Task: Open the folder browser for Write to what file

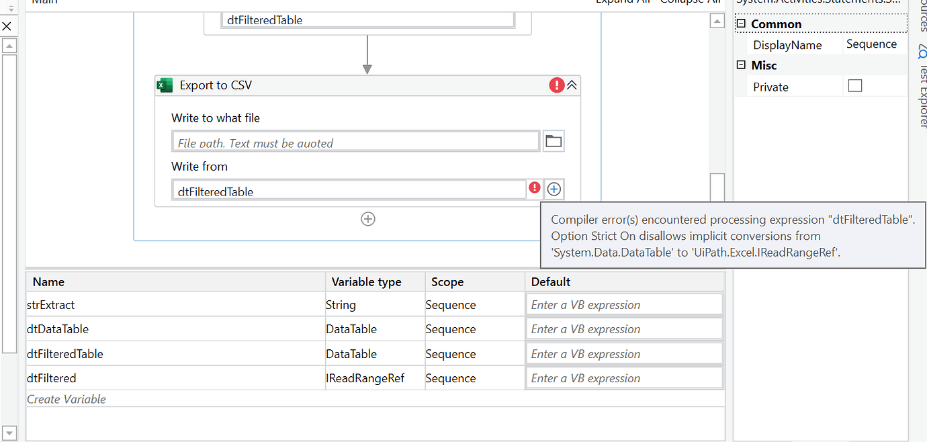Action: pos(553,140)
